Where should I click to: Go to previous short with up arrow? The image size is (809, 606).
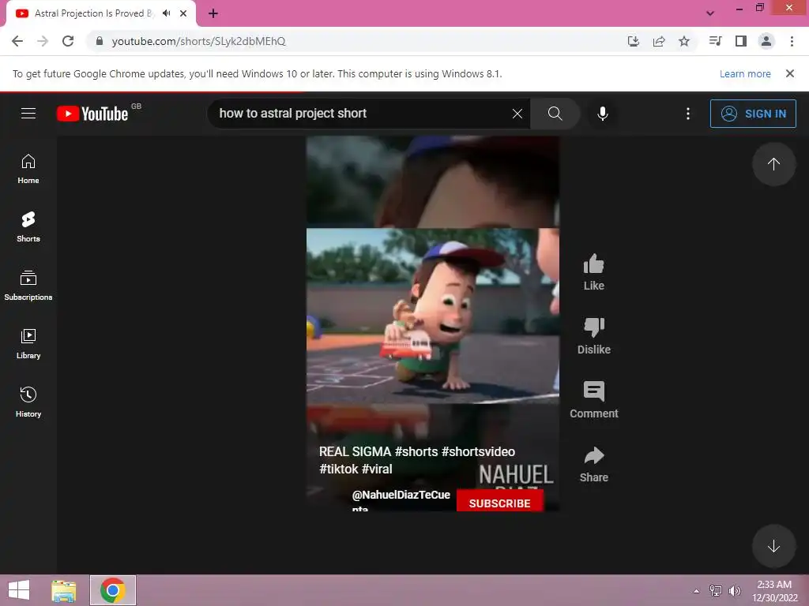(773, 164)
